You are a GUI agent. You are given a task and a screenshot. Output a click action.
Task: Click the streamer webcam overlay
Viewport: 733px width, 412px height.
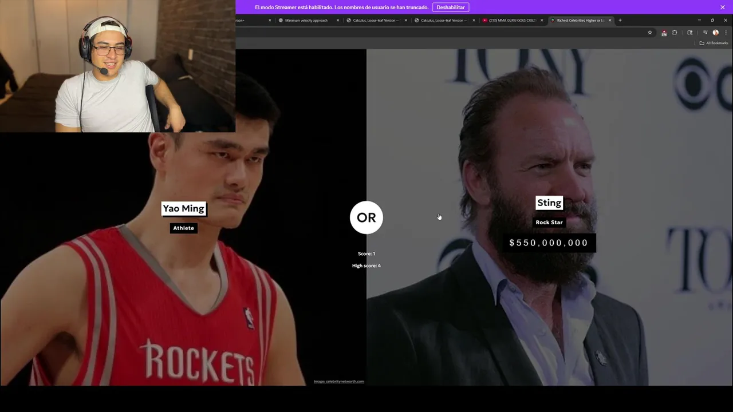117,66
